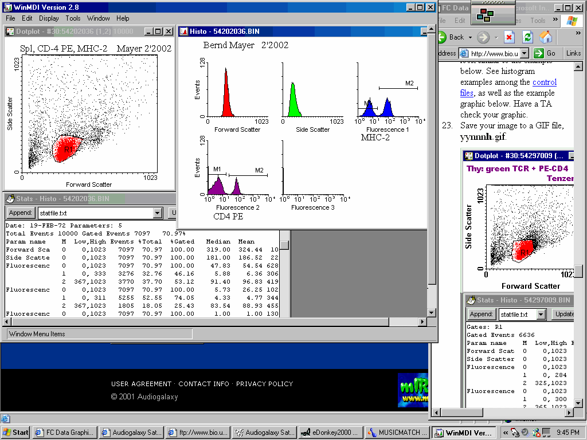587x440 pixels.
Task: Click the red histogram under Forward Scatter
Action: (226, 100)
